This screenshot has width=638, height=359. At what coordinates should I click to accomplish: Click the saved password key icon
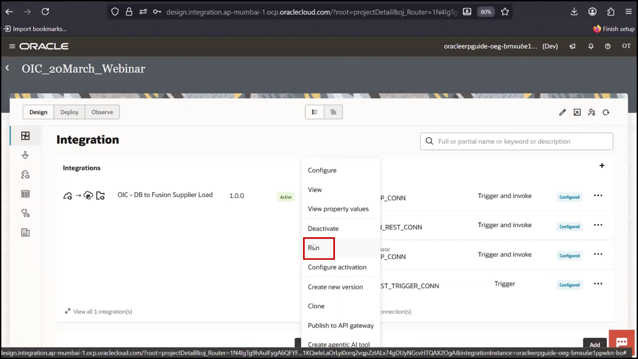coord(157,12)
